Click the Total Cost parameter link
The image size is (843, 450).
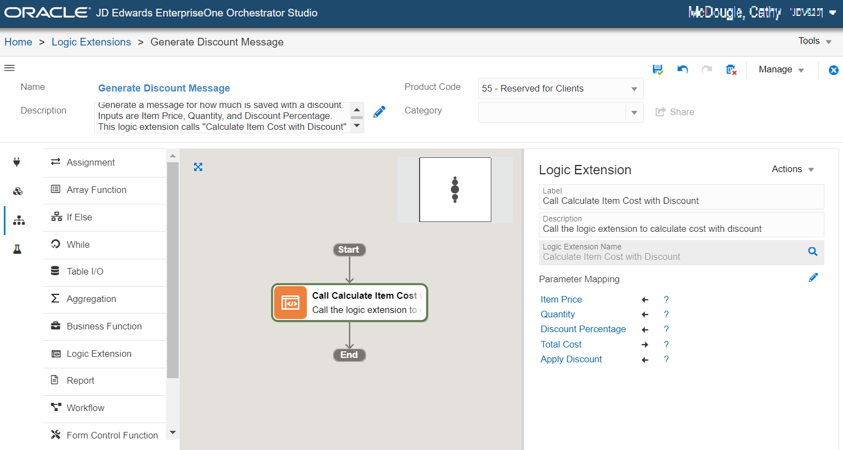click(561, 344)
